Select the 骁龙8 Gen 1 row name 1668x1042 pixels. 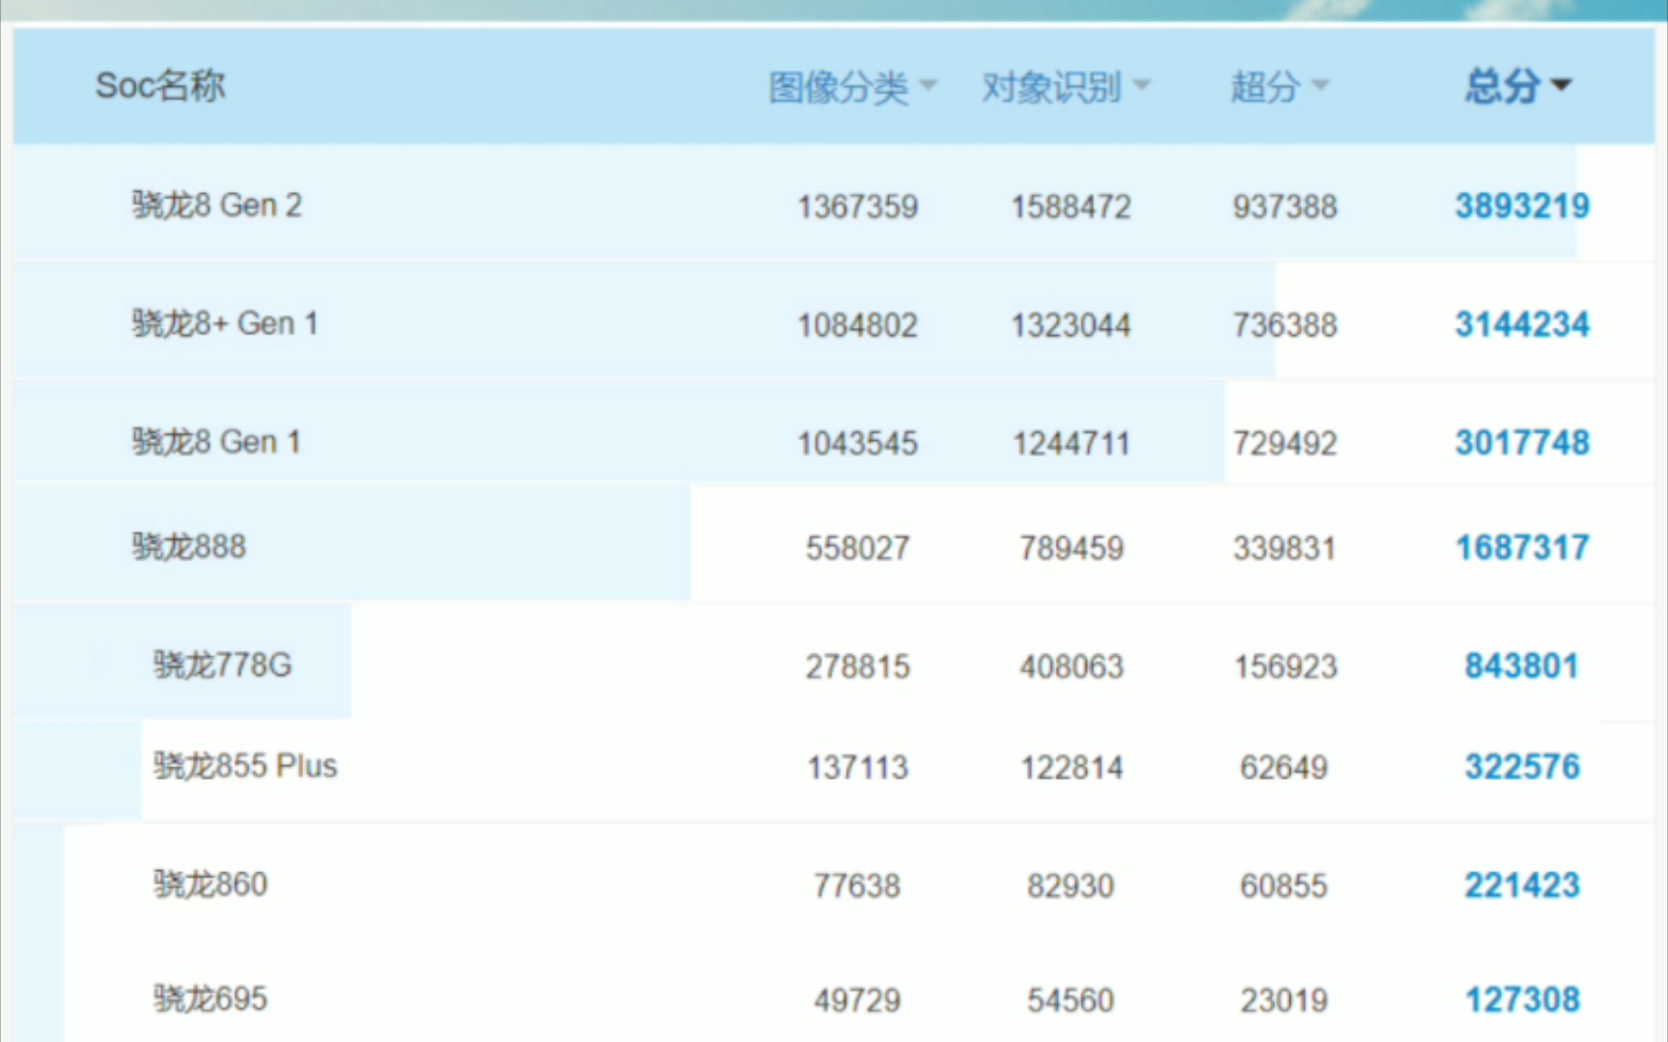[x=216, y=442]
